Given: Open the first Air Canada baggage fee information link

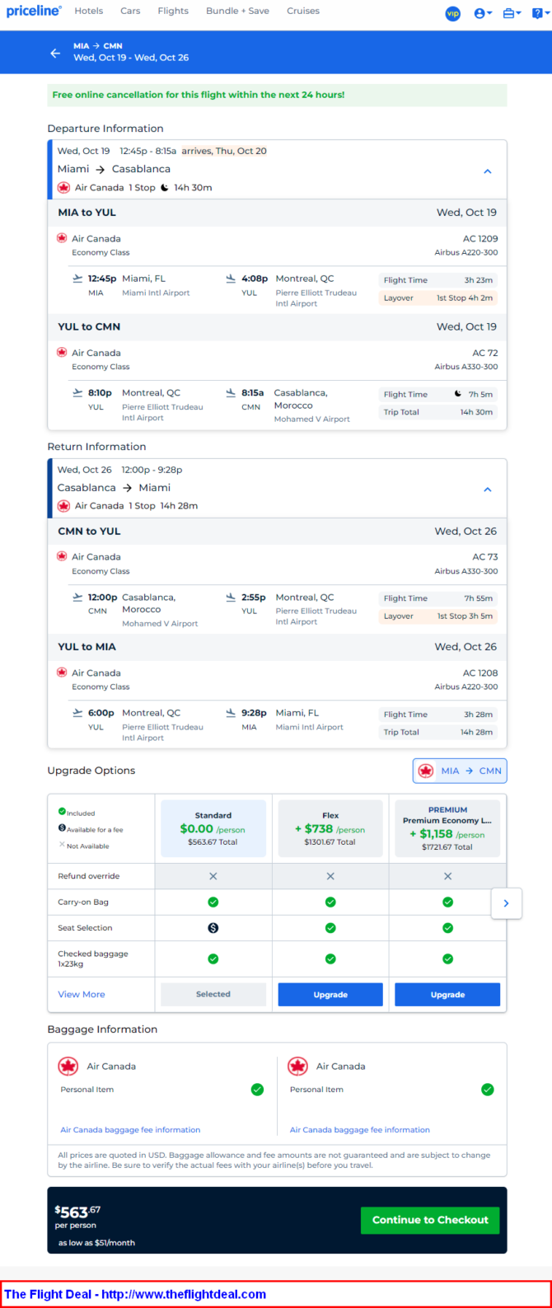Looking at the screenshot, I should point(130,1130).
